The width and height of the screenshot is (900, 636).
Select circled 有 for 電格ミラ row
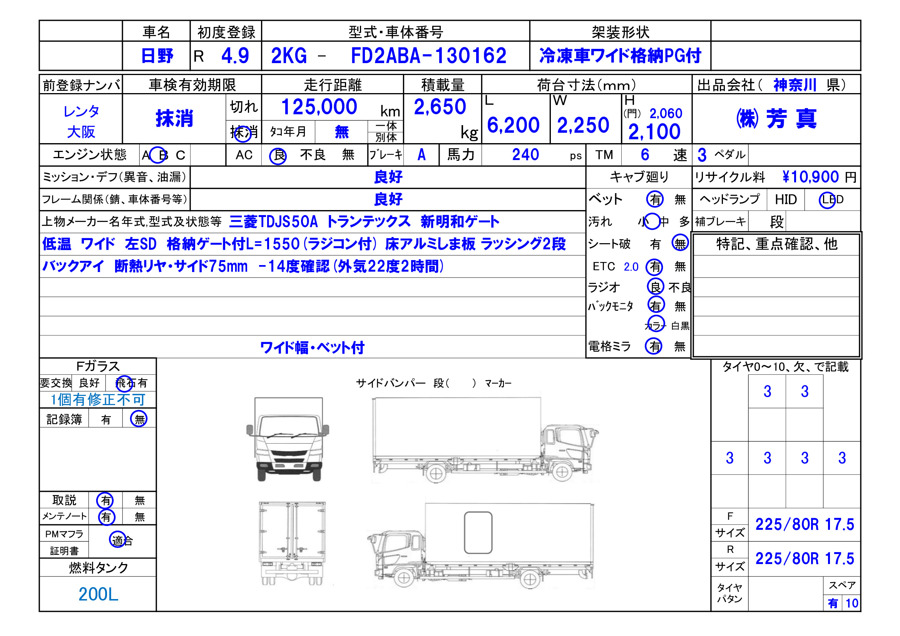pyautogui.click(x=654, y=346)
